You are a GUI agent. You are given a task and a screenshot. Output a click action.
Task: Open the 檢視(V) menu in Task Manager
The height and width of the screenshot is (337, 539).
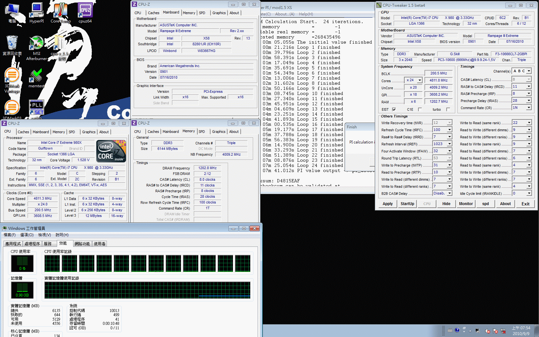coord(45,235)
